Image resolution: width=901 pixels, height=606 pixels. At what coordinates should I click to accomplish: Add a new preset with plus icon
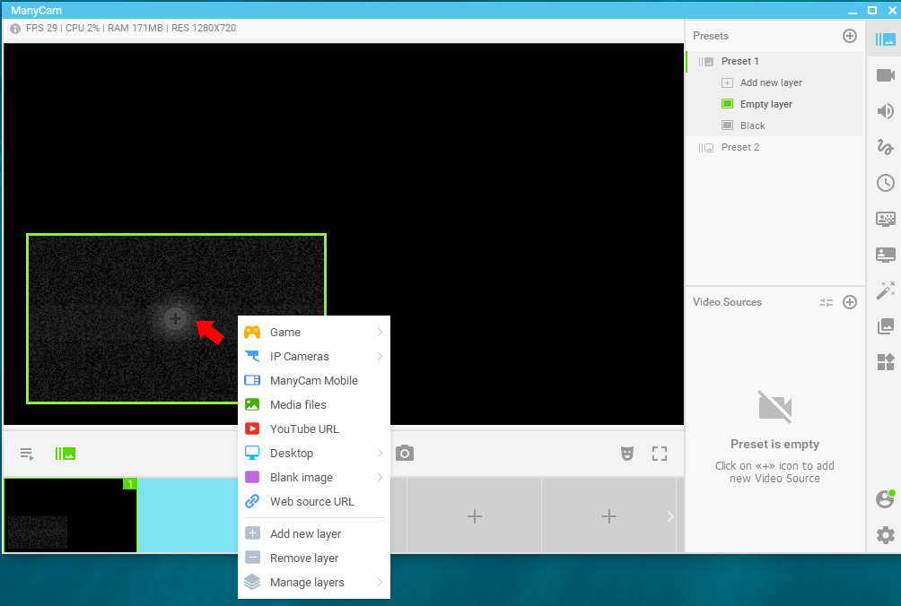pyautogui.click(x=849, y=36)
